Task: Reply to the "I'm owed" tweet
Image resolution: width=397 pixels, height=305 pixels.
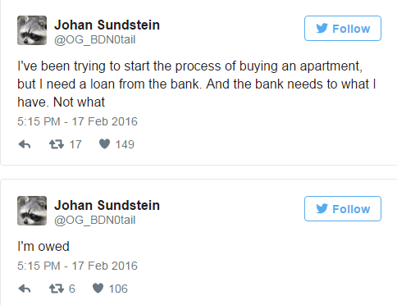Action: click(25, 289)
